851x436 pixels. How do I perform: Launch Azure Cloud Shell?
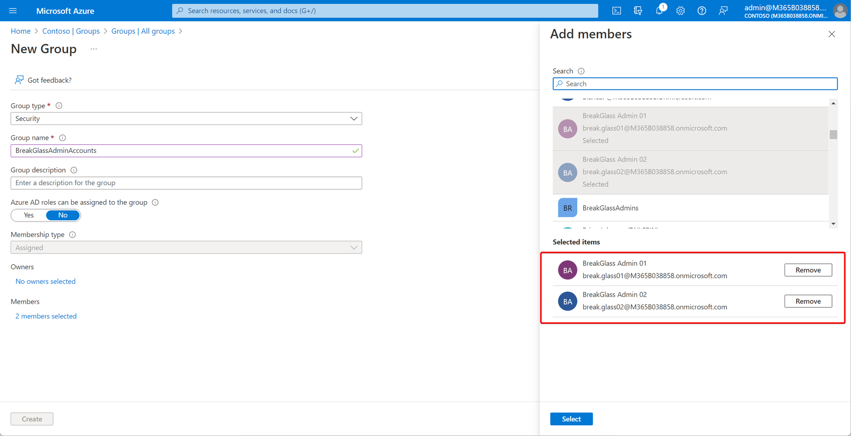click(616, 11)
